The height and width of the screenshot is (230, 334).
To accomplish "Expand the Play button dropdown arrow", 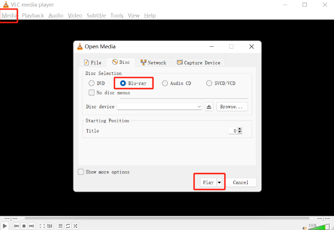I will point(219,182).
